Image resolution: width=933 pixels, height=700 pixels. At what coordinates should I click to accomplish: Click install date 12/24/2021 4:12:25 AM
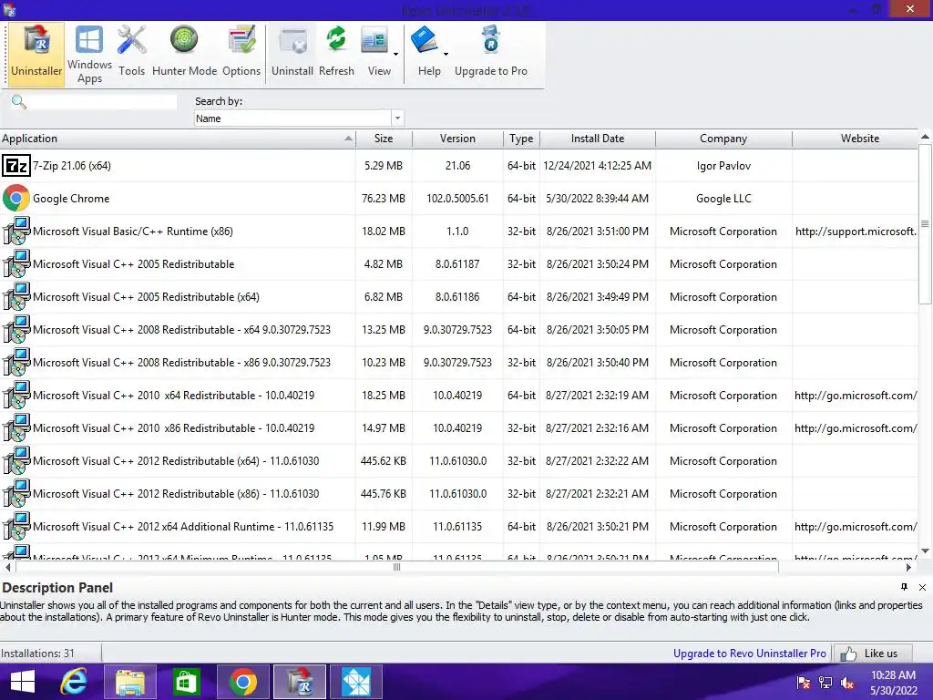(x=598, y=166)
